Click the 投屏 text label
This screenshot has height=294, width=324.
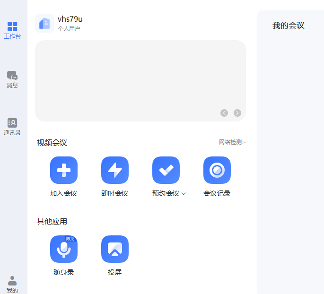(114, 272)
